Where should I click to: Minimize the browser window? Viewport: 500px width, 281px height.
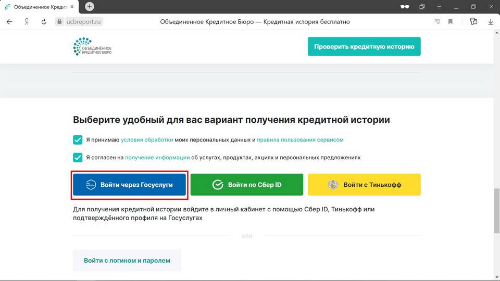pyautogui.click(x=456, y=7)
